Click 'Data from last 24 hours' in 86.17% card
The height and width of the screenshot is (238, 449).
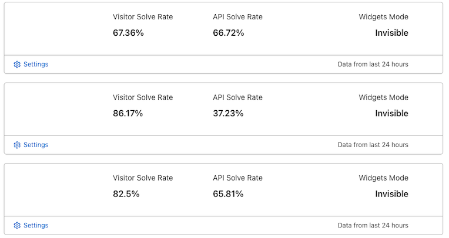(x=373, y=145)
